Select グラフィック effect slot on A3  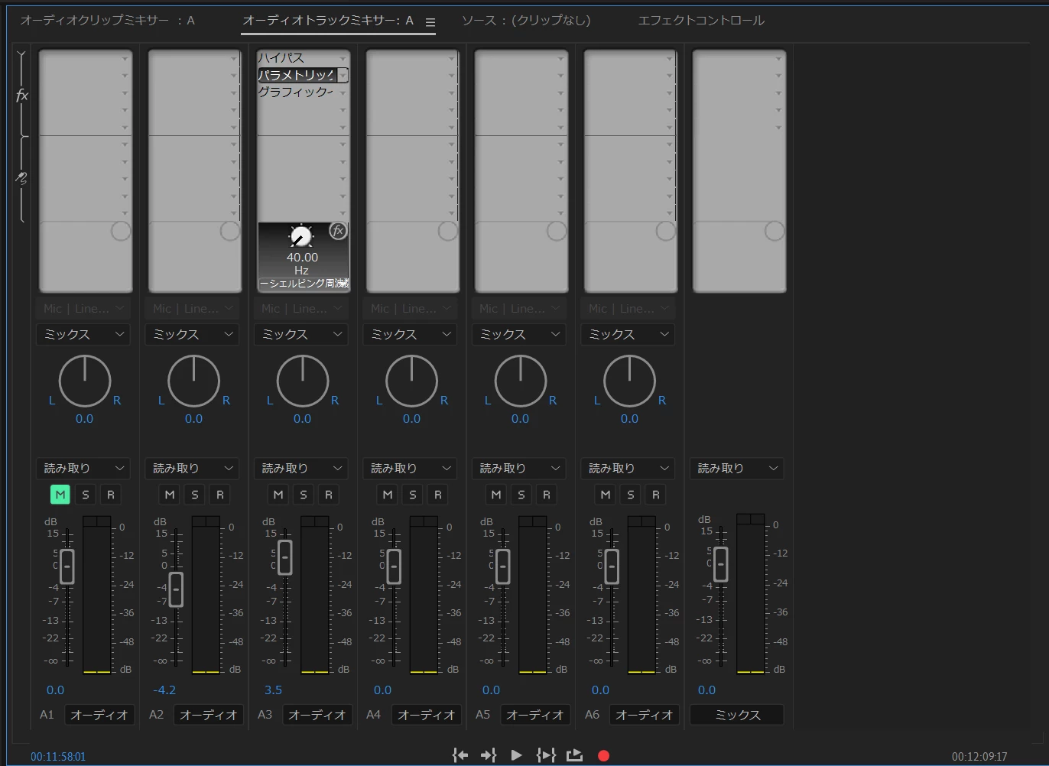[297, 92]
